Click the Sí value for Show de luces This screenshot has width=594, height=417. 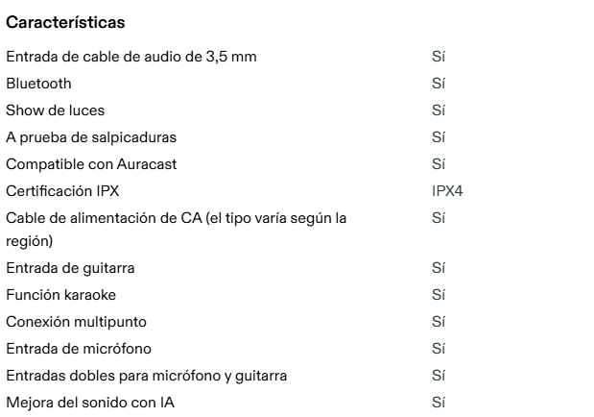tap(439, 110)
